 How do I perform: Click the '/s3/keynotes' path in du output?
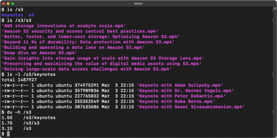pyautogui.click(x=39, y=118)
